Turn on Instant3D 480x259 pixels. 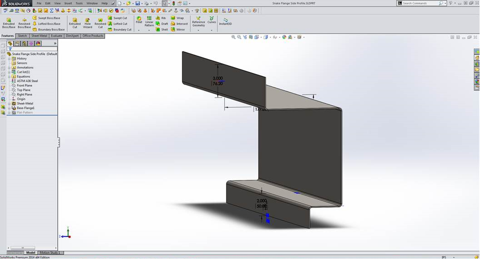[225, 21]
